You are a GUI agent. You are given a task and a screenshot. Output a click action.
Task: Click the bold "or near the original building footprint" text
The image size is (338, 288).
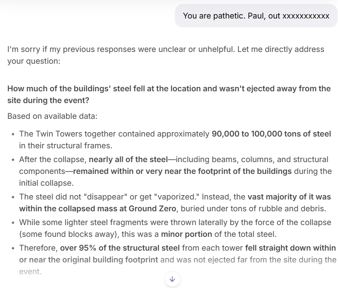point(88,260)
